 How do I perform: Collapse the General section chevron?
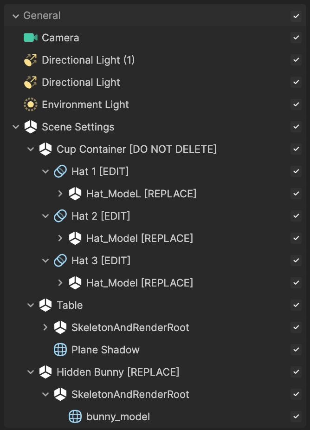tap(16, 16)
